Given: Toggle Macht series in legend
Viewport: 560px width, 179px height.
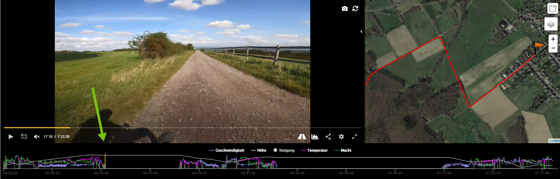Looking at the screenshot, I should 343,150.
